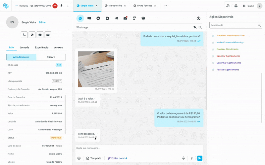The image size is (265, 165).
Task: Open chat message contact icon button
Action: (x=40, y=35)
